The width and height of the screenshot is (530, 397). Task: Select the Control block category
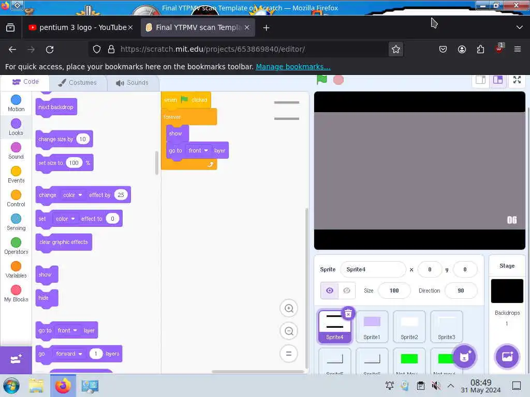coord(16,198)
